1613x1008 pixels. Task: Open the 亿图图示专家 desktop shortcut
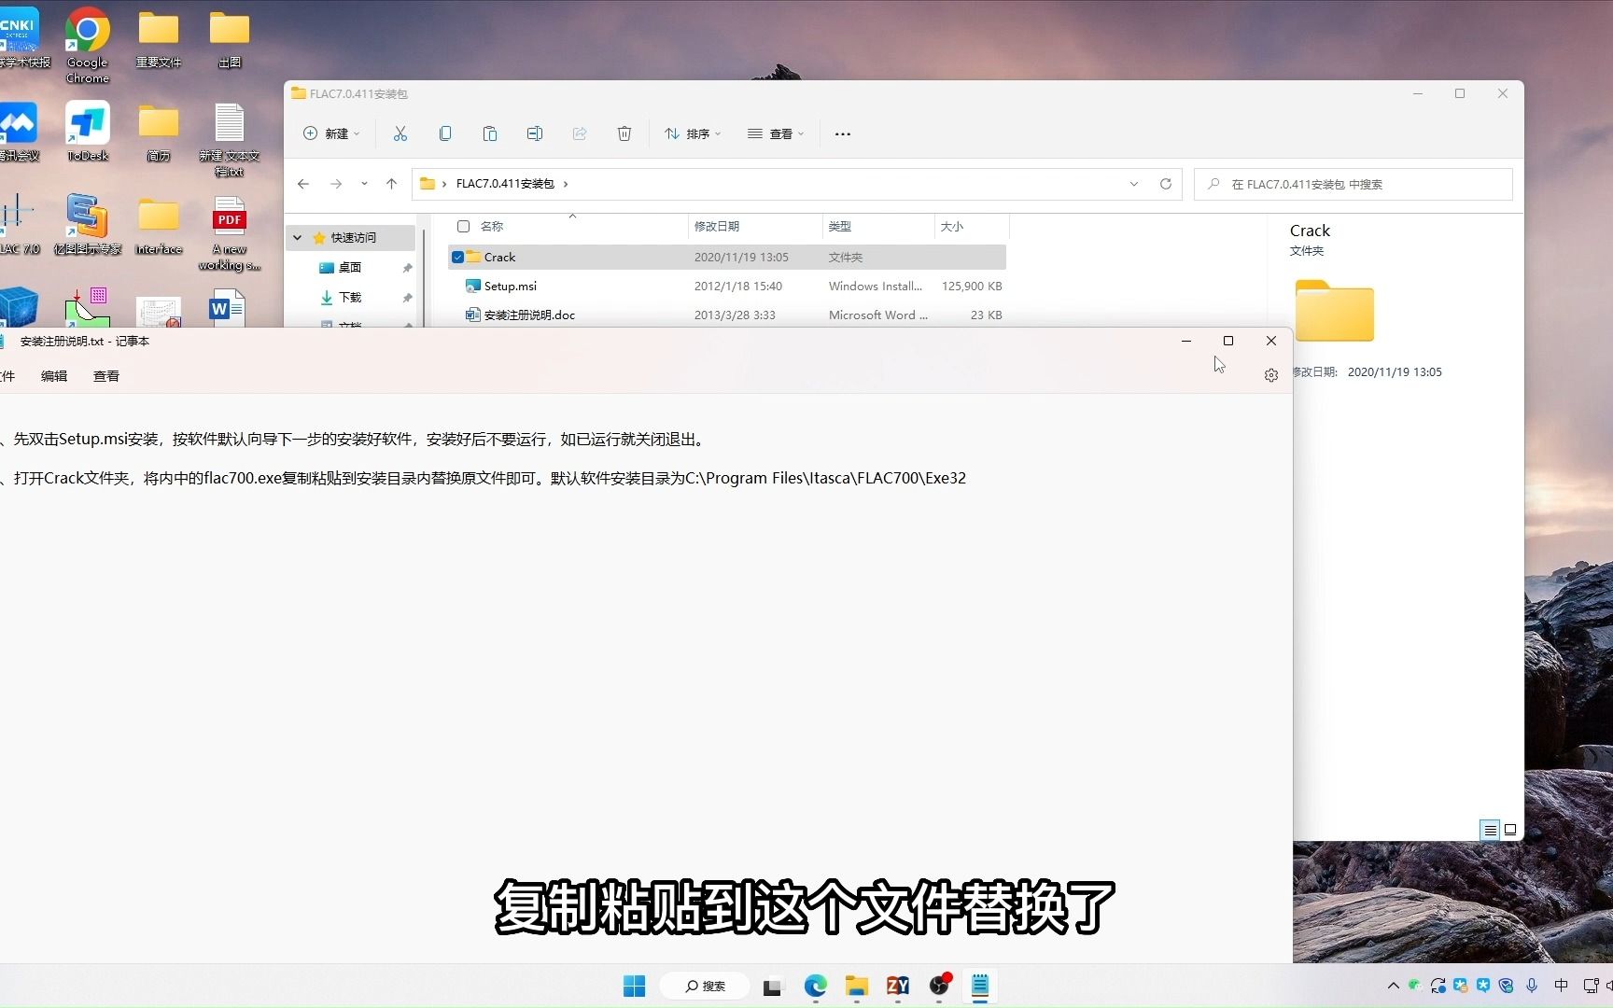pos(88,225)
